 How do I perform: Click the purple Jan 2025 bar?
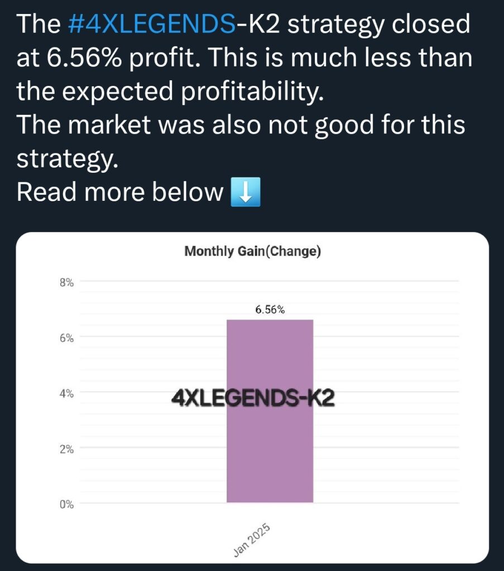(270, 411)
